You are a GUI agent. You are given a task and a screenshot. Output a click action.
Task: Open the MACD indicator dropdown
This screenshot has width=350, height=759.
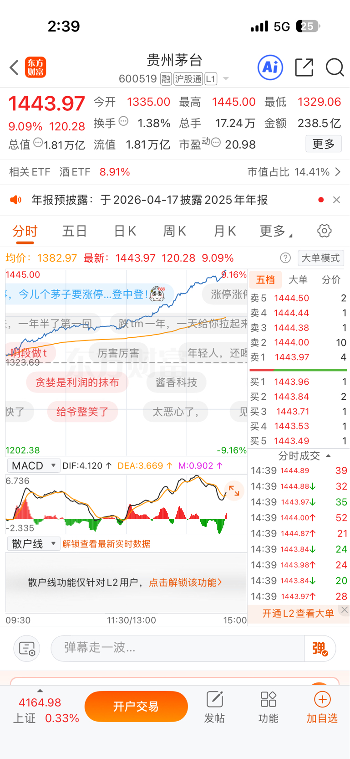(x=34, y=465)
